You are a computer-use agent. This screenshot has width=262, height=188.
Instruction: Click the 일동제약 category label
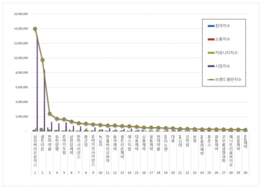(x=151, y=143)
